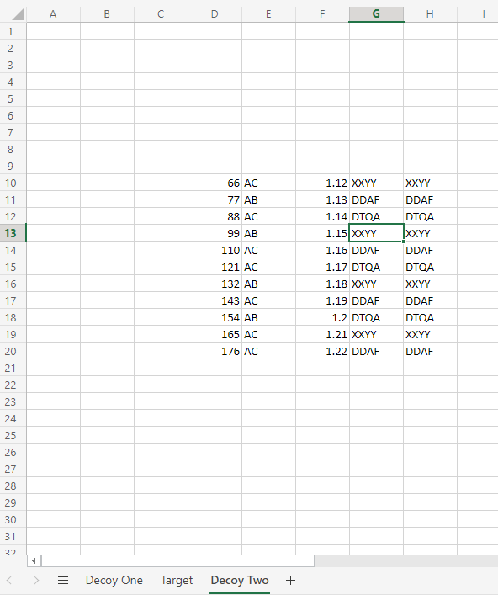Select column G header

tap(376, 14)
